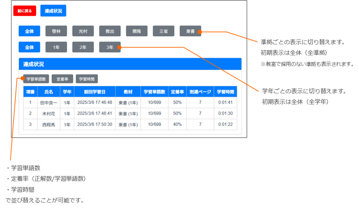Select the 西翔馬 student row
Screen dimensions: 359x208
(49, 124)
